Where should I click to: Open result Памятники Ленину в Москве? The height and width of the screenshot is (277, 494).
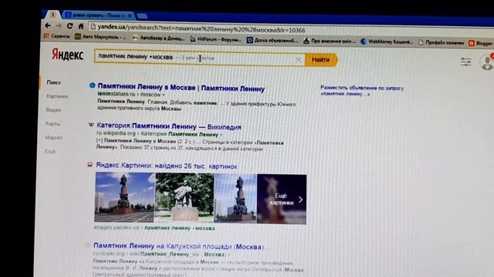point(181,87)
